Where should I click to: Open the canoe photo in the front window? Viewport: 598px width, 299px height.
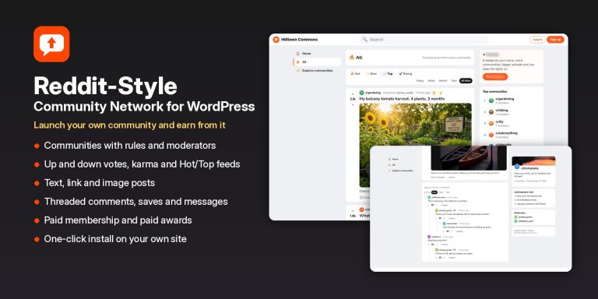tap(469, 158)
